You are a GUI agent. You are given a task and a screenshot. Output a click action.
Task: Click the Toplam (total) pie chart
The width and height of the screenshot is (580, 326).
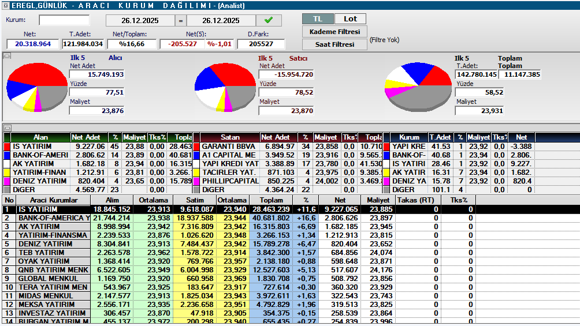pyautogui.click(x=417, y=87)
